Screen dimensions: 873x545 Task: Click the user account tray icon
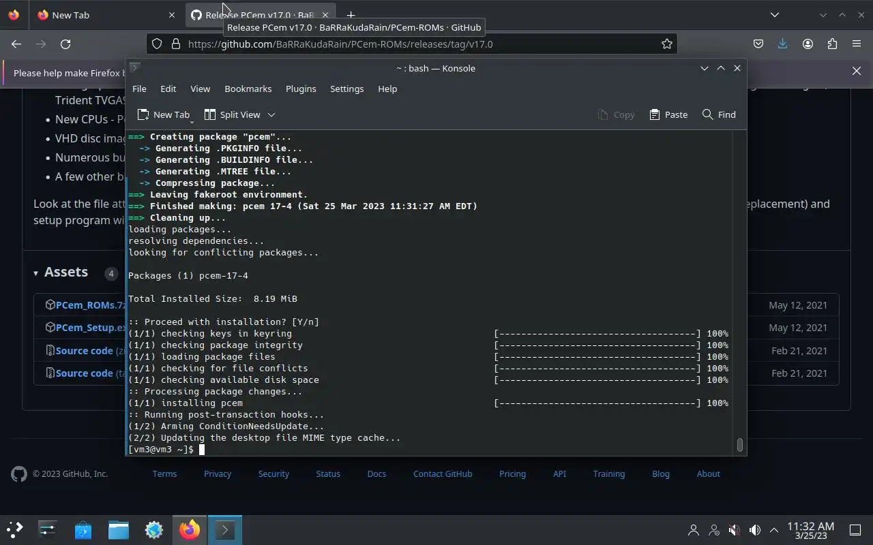[694, 529]
